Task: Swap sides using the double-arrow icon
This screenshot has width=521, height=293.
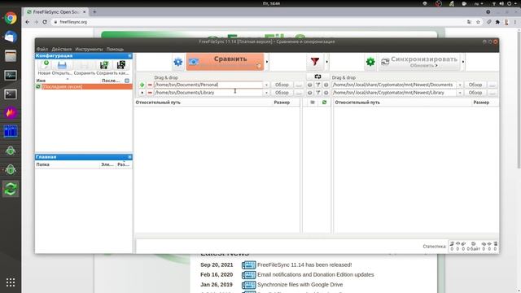Action: [x=317, y=77]
